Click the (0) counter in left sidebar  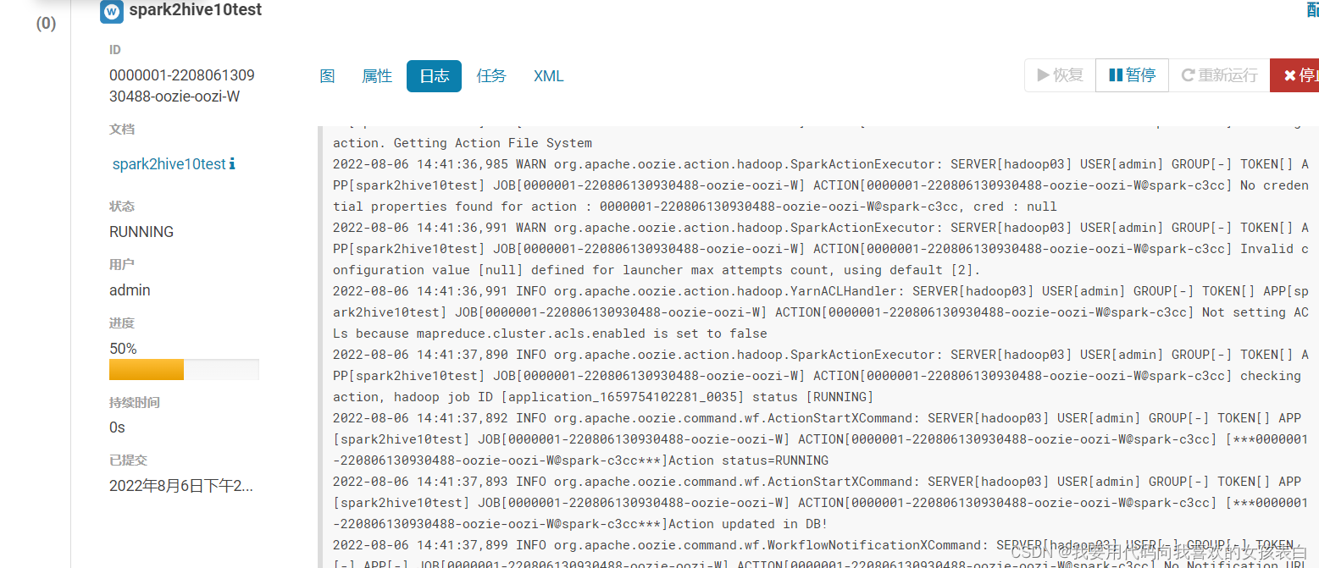[46, 24]
